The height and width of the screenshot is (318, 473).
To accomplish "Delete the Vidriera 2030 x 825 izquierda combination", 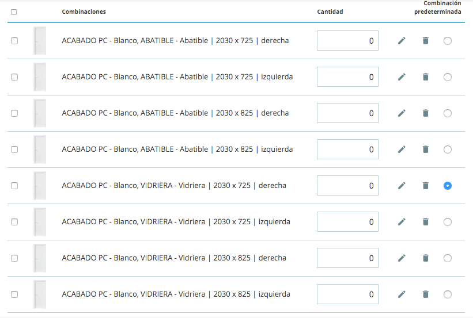I will [426, 294].
